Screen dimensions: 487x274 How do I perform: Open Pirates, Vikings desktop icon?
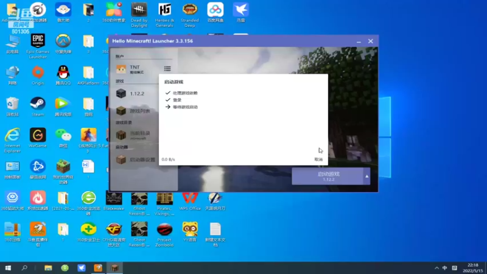point(164,203)
